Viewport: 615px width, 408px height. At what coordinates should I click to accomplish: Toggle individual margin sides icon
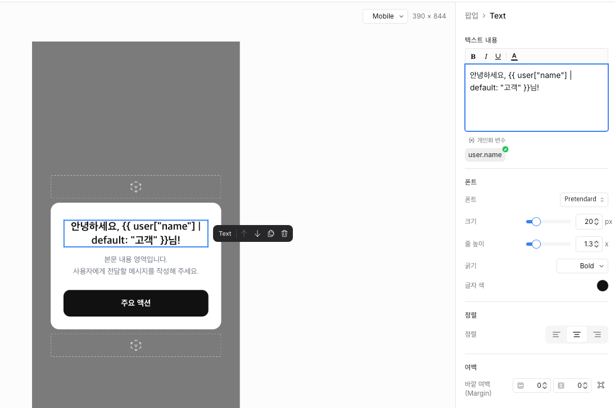click(601, 386)
